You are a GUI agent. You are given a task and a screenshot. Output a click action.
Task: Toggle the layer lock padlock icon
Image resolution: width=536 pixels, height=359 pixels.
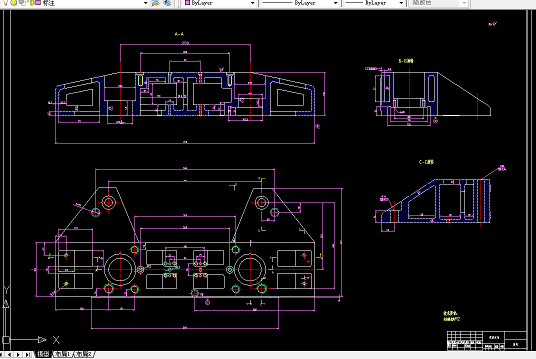click(x=31, y=2)
